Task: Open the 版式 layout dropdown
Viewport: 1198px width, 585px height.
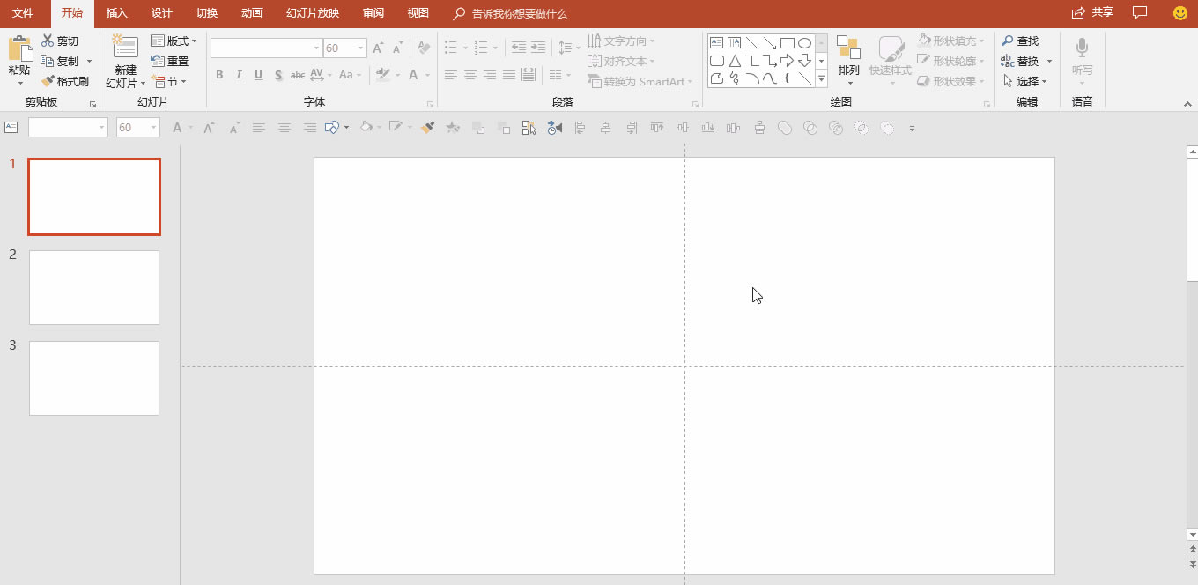Action: tap(174, 41)
